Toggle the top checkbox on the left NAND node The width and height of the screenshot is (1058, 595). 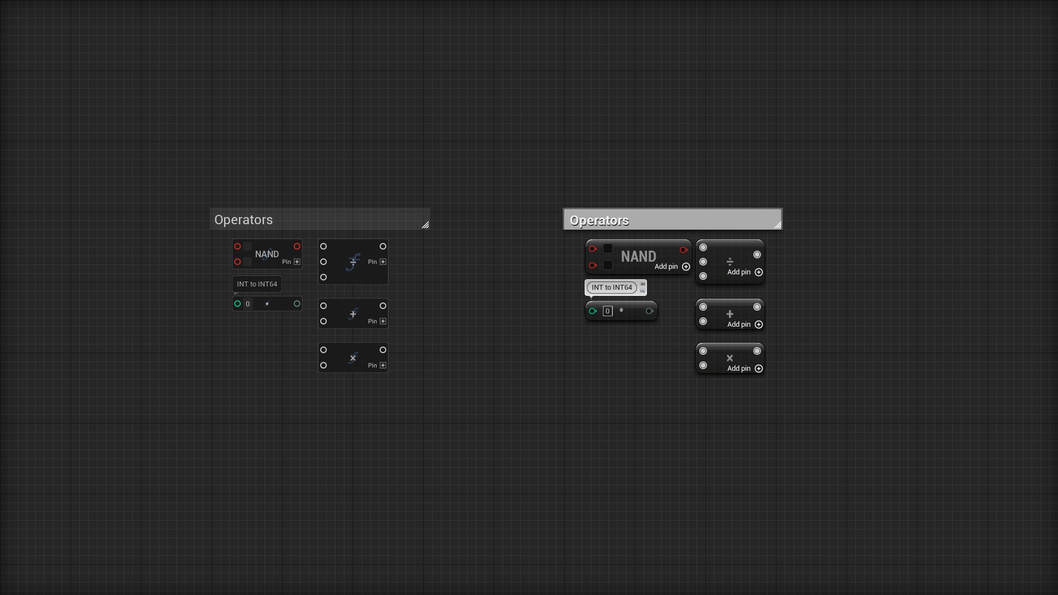click(248, 246)
